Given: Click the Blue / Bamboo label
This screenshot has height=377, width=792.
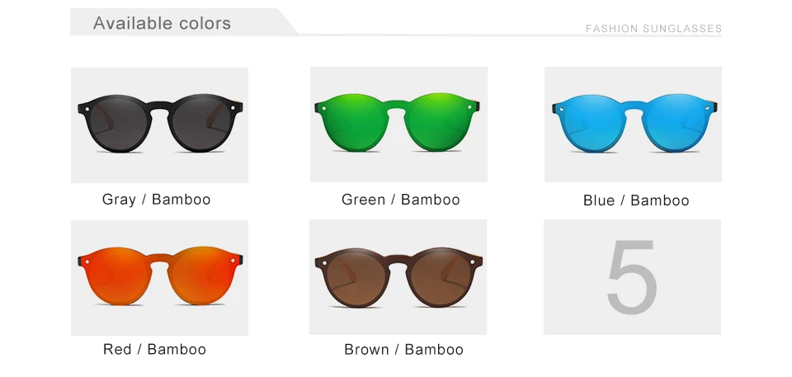Looking at the screenshot, I should pyautogui.click(x=636, y=200).
